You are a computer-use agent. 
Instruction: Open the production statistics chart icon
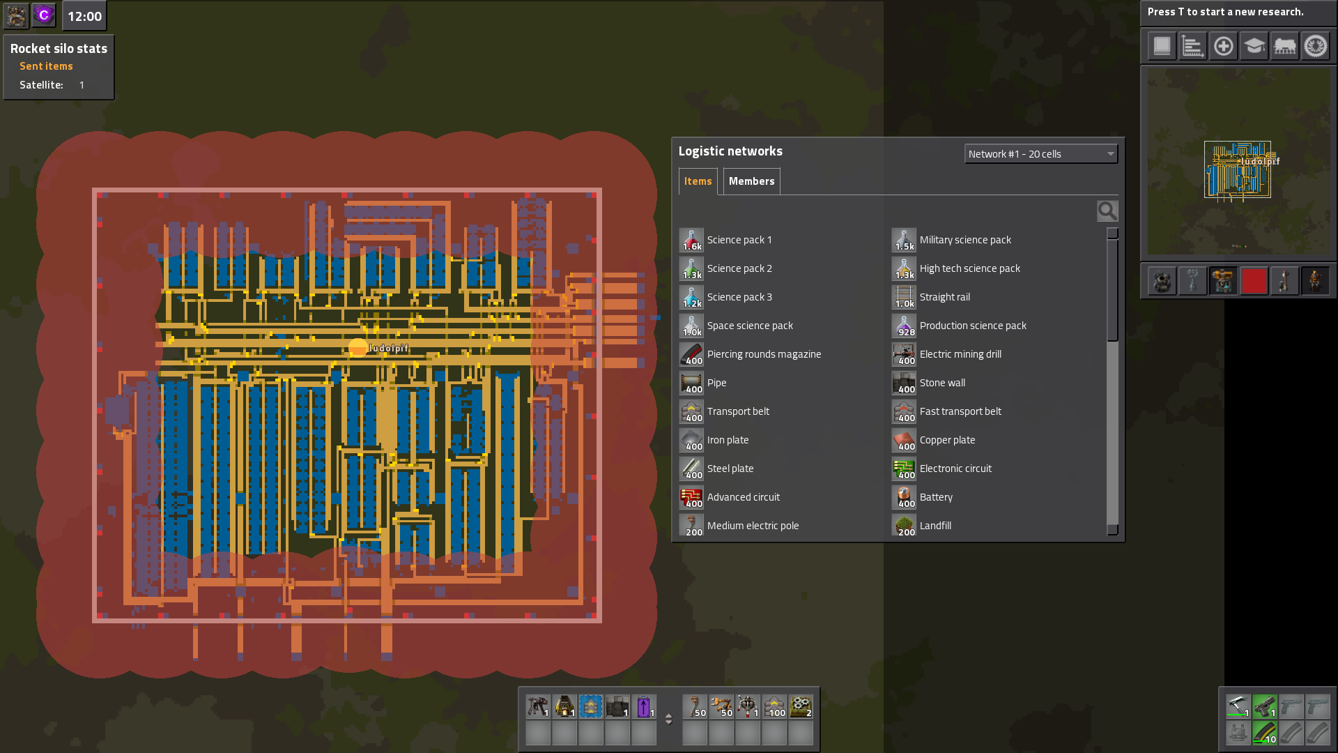[1192, 47]
